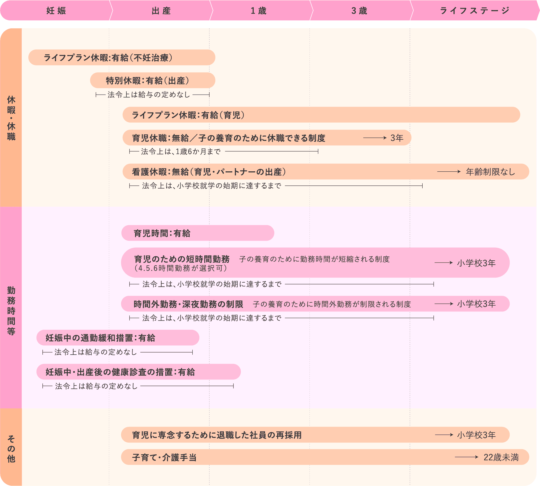The image size is (540, 486).
Task: Select 特別休暇:有給(出産) bar
Action: point(153,80)
